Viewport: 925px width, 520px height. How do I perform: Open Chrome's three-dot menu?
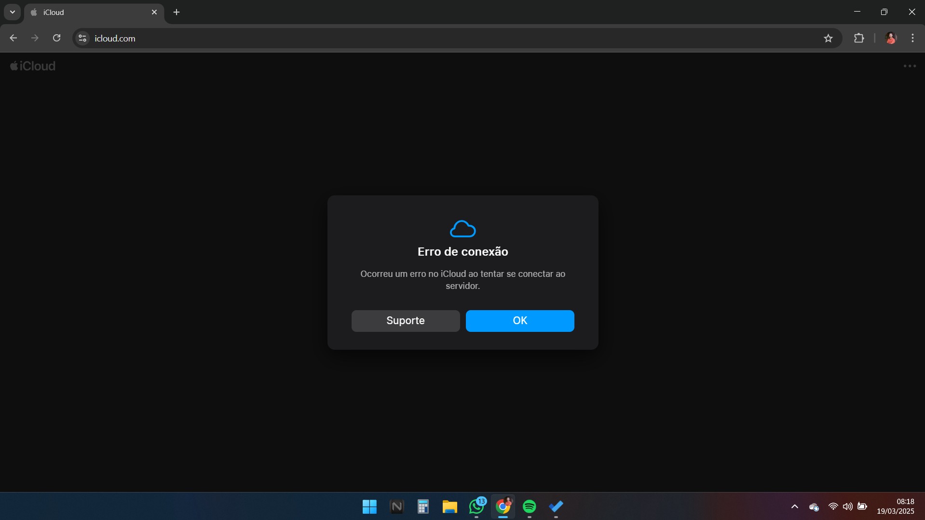click(x=912, y=38)
